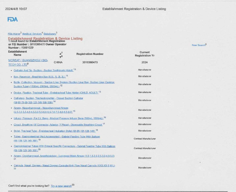236x192 pixels.
Task: Select the registration year 2024
Action: tap(144, 62)
